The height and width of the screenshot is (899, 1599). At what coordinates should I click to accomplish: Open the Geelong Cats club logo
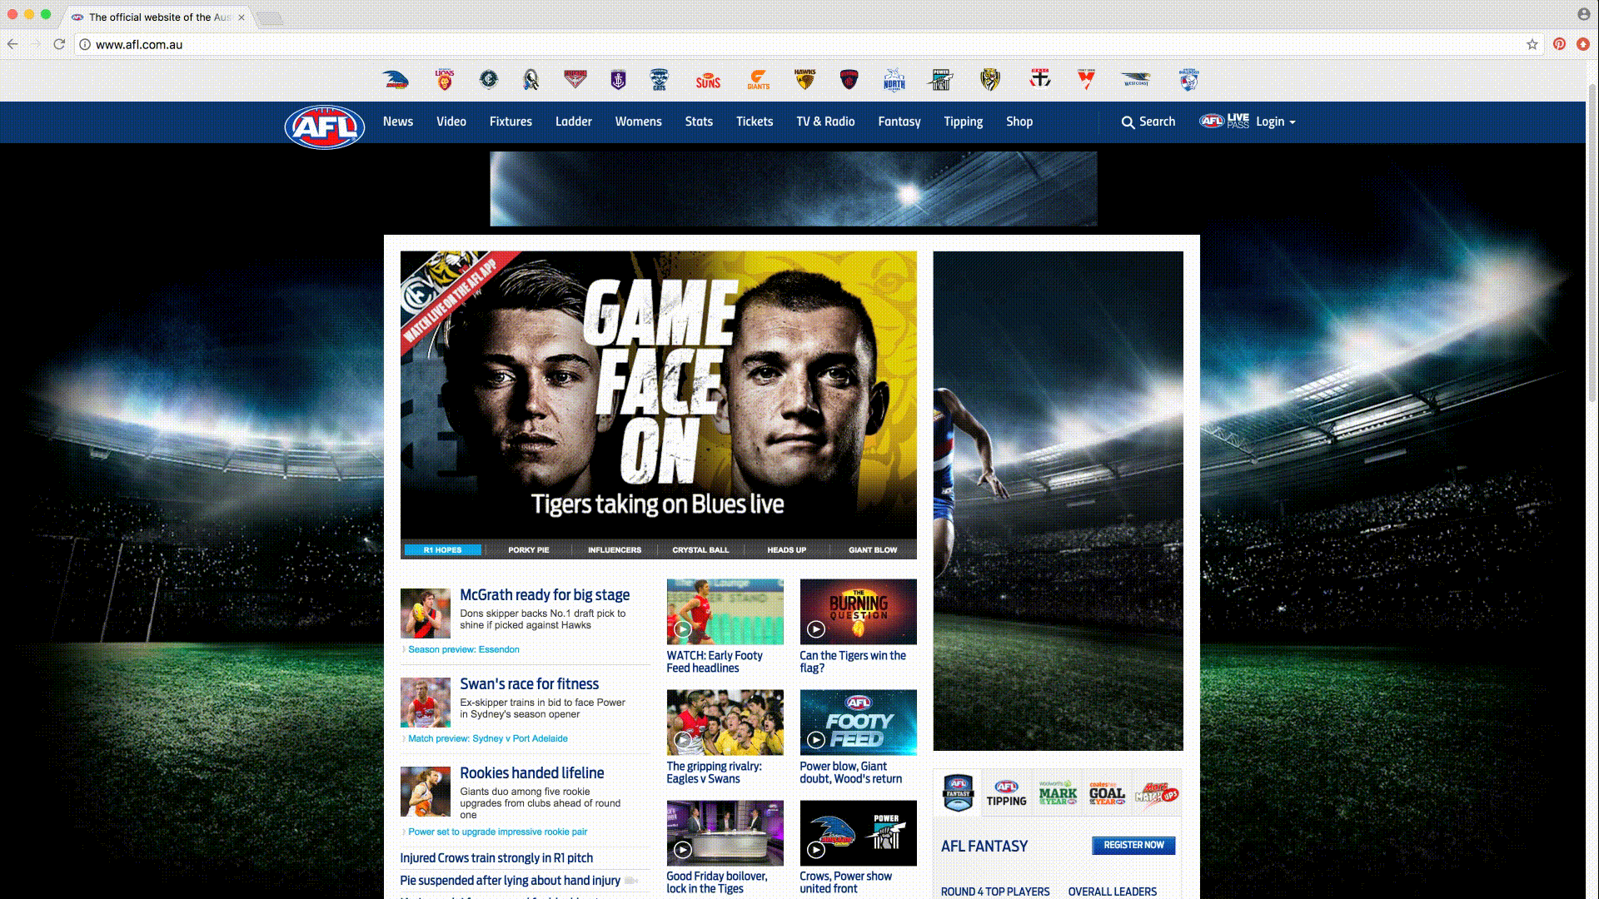tap(660, 80)
